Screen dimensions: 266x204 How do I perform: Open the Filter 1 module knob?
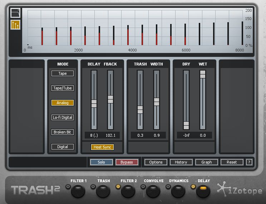[x=78, y=191]
